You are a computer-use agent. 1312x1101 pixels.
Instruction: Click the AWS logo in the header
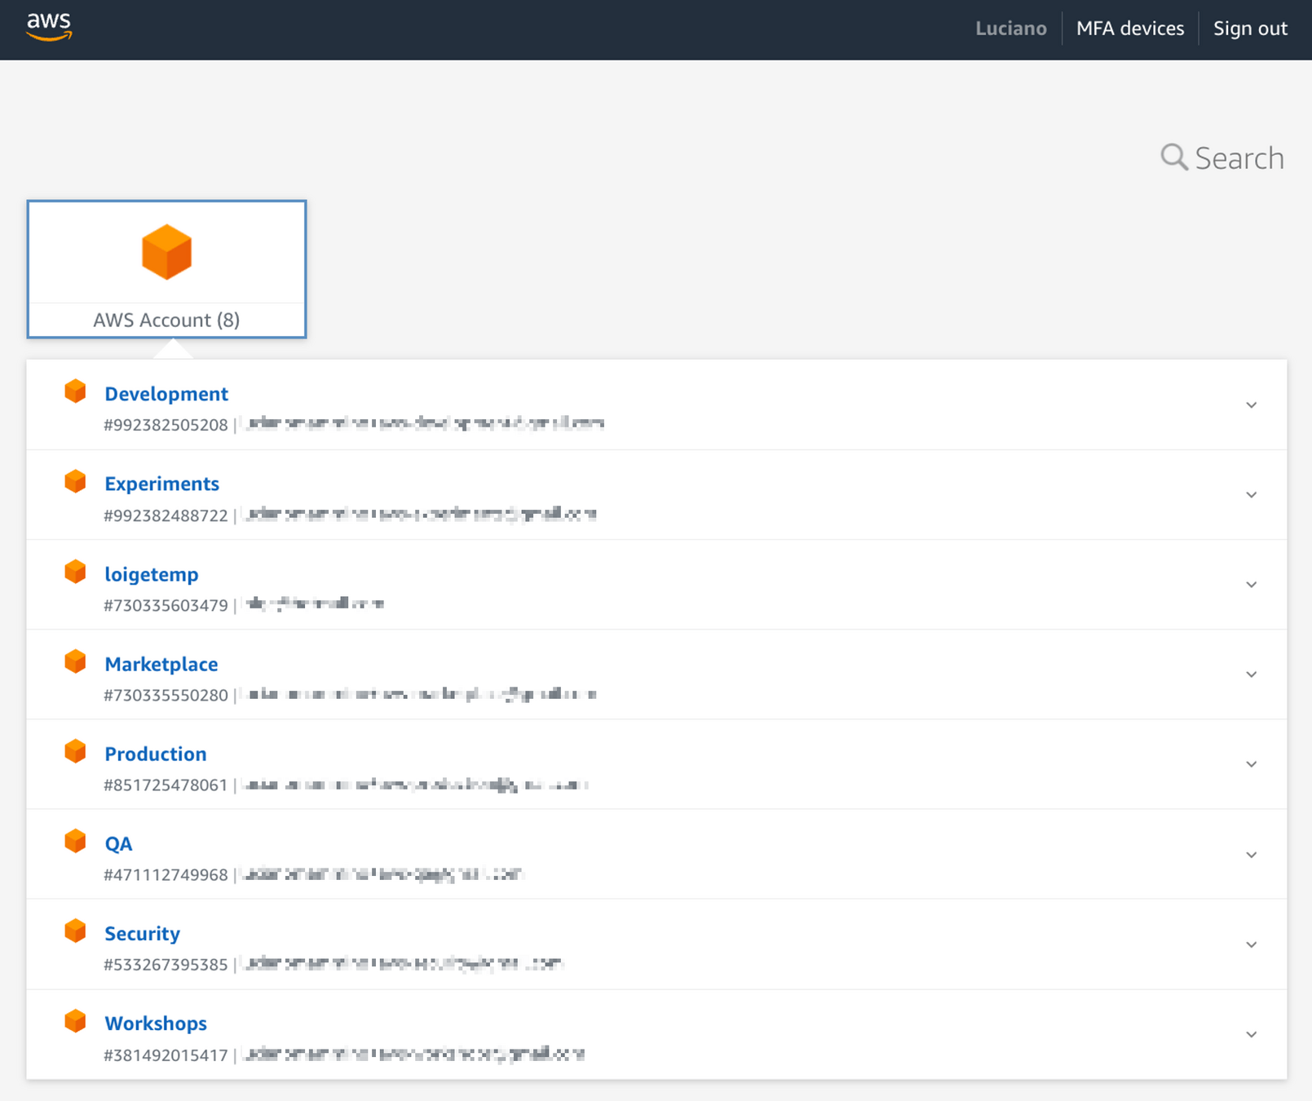tap(49, 27)
